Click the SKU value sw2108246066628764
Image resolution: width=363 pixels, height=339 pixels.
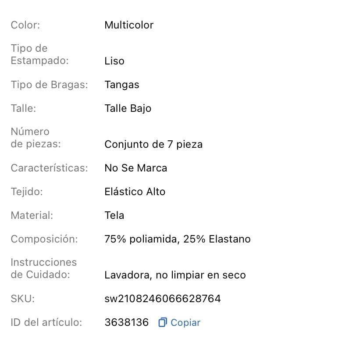coord(162,299)
